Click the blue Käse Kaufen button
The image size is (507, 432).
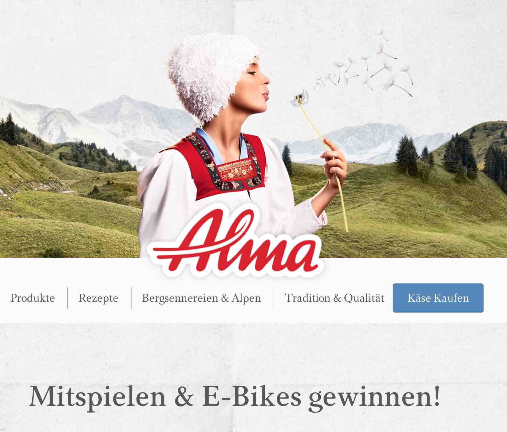coord(438,298)
